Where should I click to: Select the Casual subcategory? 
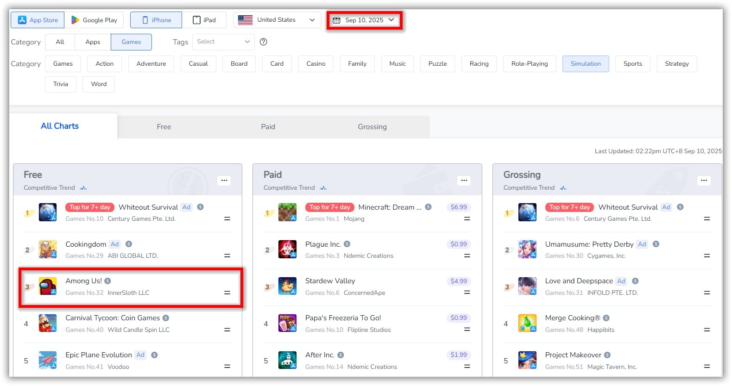pos(198,64)
